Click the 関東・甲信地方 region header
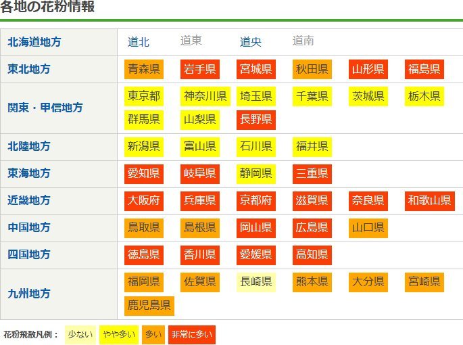 (x=45, y=108)
